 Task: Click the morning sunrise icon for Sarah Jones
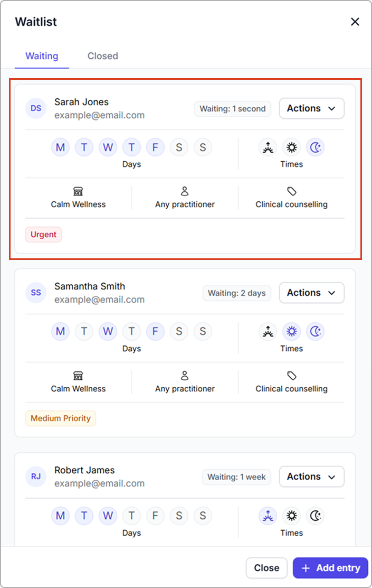(268, 147)
